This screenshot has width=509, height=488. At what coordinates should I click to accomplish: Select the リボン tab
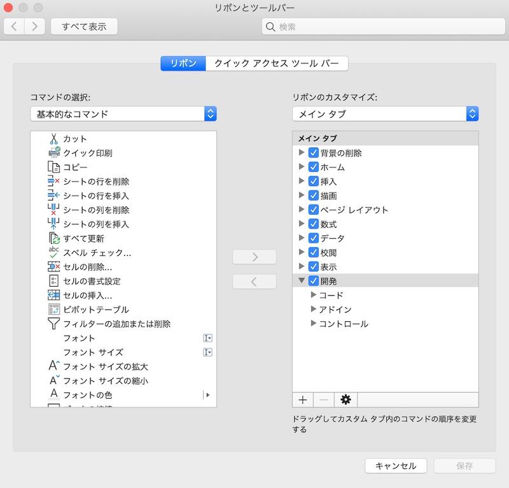183,63
